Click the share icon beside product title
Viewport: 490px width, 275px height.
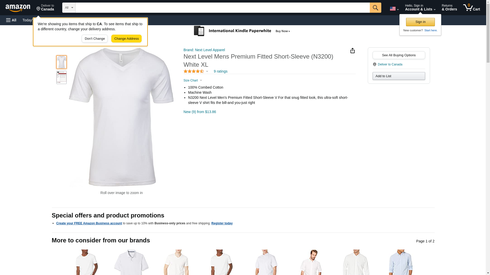pyautogui.click(x=352, y=51)
